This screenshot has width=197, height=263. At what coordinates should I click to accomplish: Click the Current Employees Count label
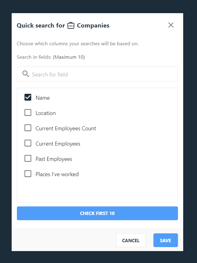pyautogui.click(x=66, y=128)
